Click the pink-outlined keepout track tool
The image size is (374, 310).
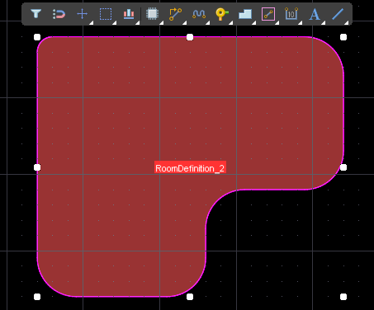(x=268, y=14)
